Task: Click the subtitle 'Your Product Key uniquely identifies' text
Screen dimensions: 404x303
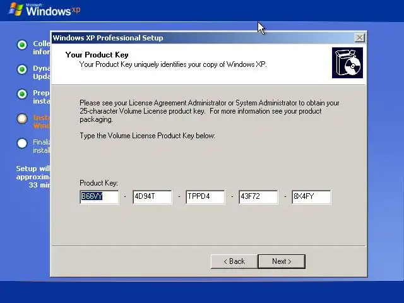Action: pyautogui.click(x=173, y=64)
